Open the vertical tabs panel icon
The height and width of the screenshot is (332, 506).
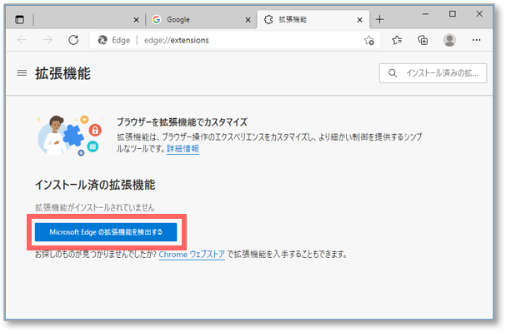(x=20, y=20)
